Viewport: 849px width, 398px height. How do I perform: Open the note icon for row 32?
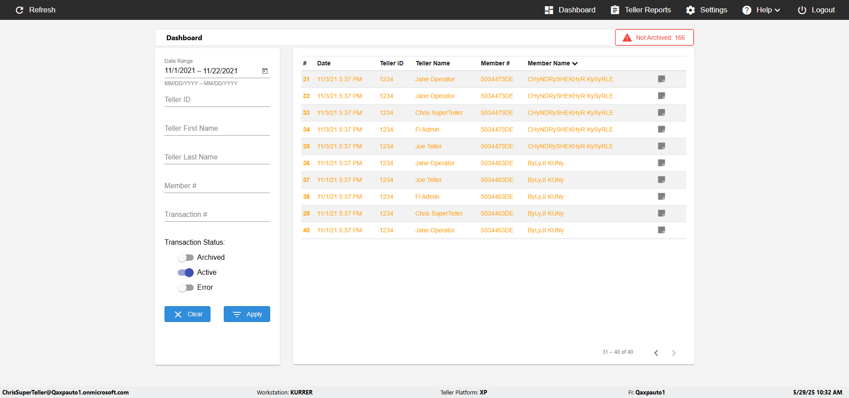pyautogui.click(x=662, y=96)
